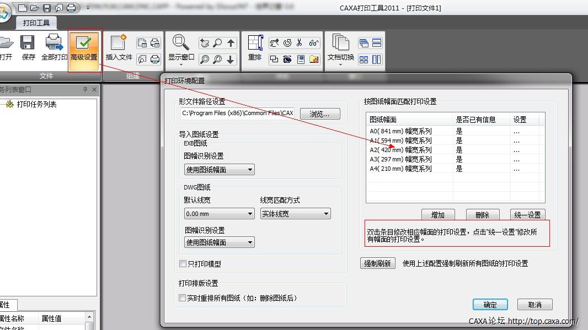Image resolution: width=588 pixels, height=330 pixels.
Task: Enable the 只打印模型 checkbox
Action: coord(183,264)
